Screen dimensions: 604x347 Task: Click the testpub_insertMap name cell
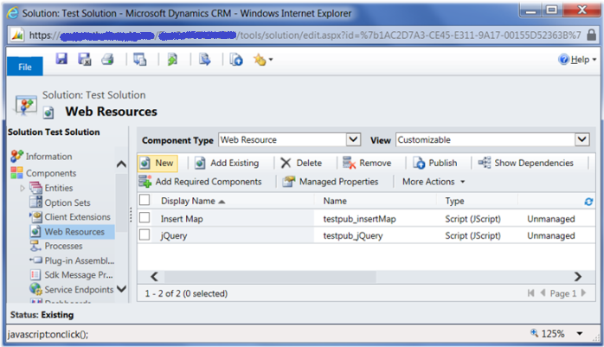click(359, 219)
